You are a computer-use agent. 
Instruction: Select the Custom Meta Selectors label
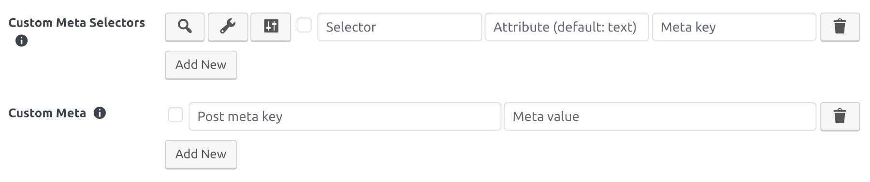[77, 23]
